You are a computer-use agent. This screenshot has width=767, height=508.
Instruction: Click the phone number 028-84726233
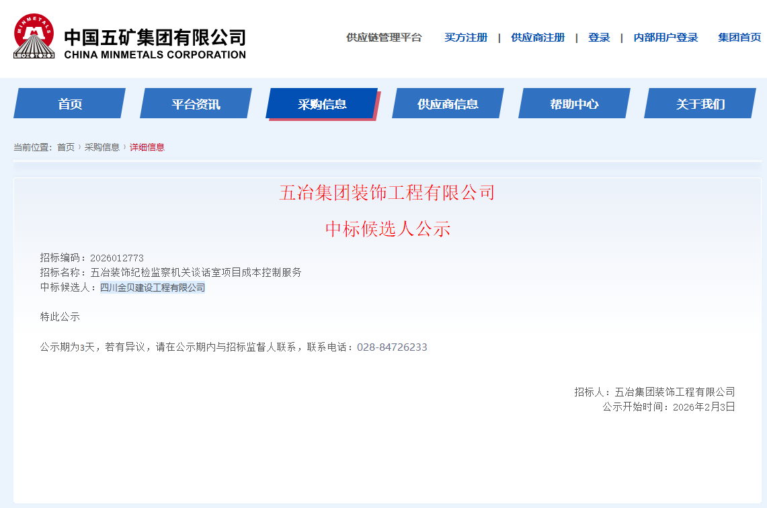point(392,347)
